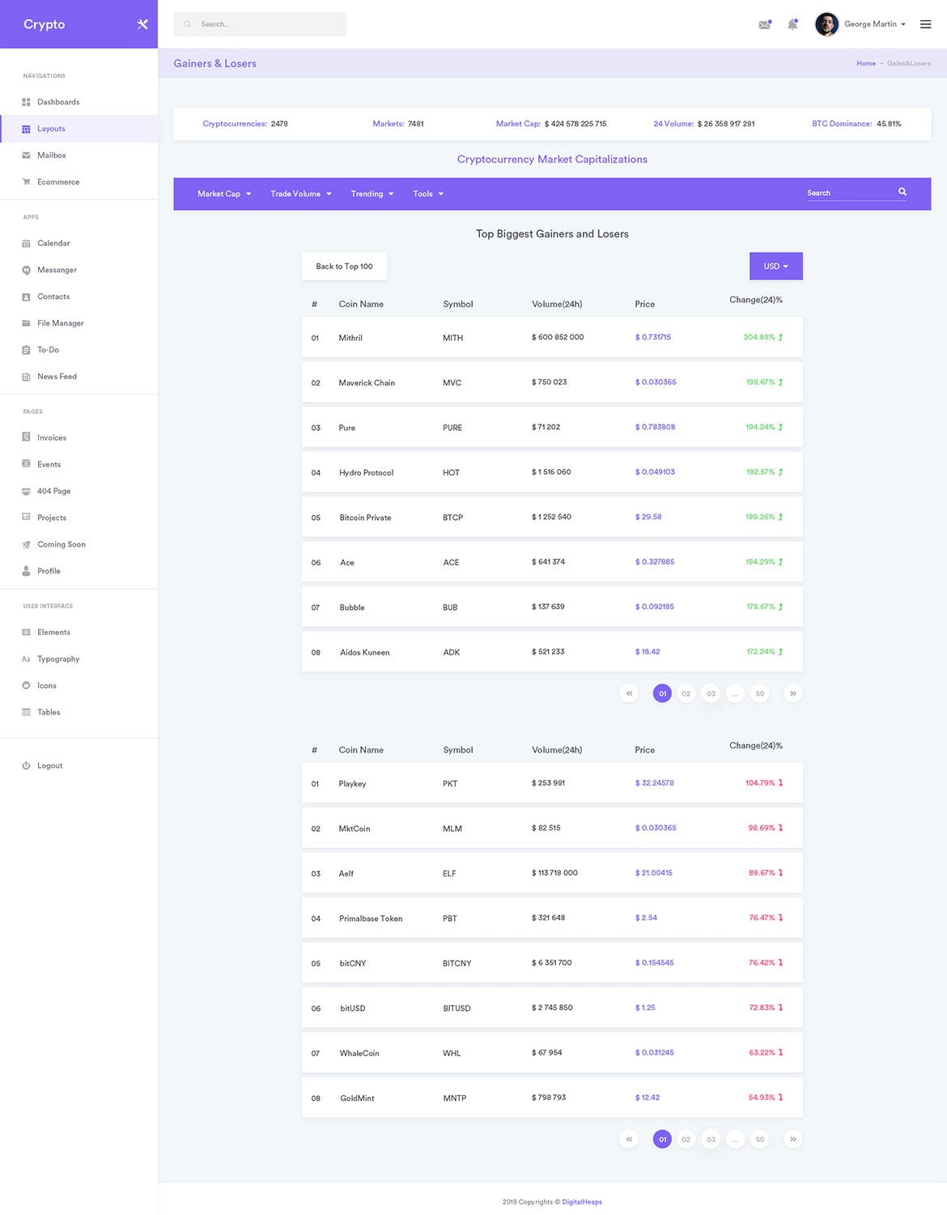The image size is (947, 1215).
Task: Open the messages envelope icon
Action: (764, 24)
